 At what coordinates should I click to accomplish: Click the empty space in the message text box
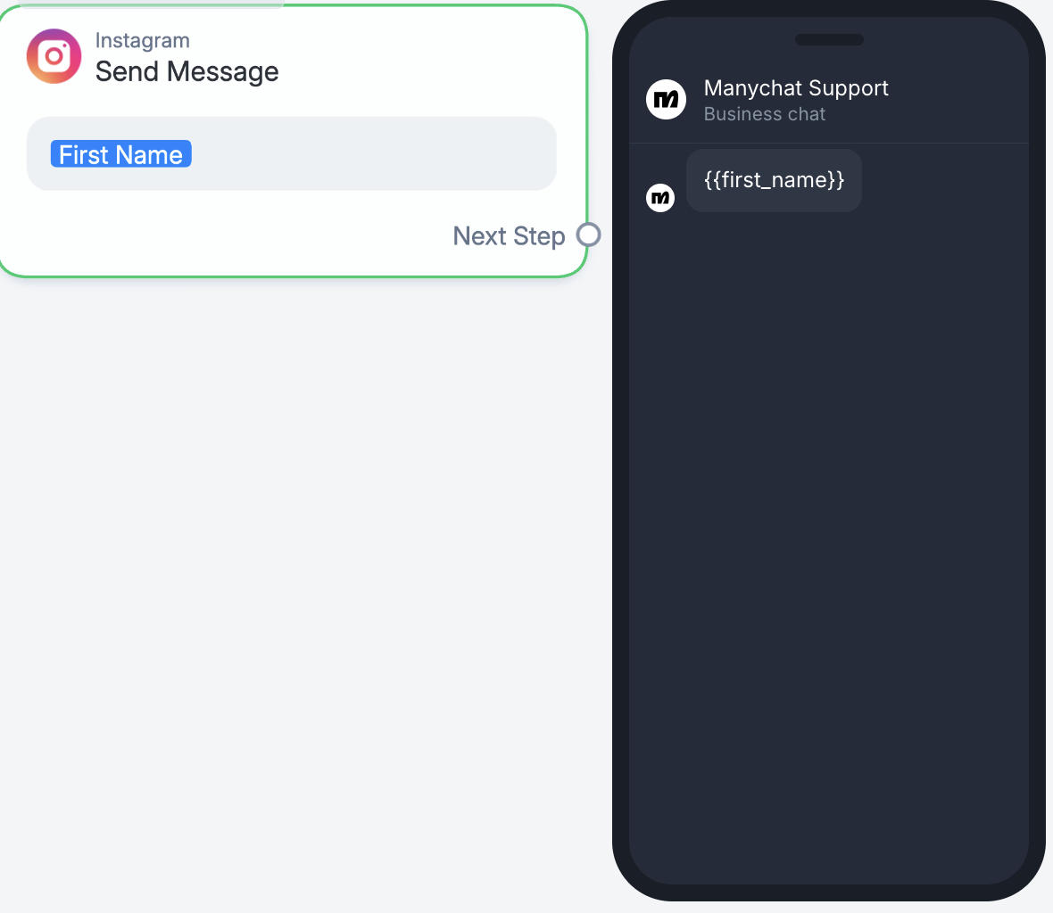tap(375, 154)
